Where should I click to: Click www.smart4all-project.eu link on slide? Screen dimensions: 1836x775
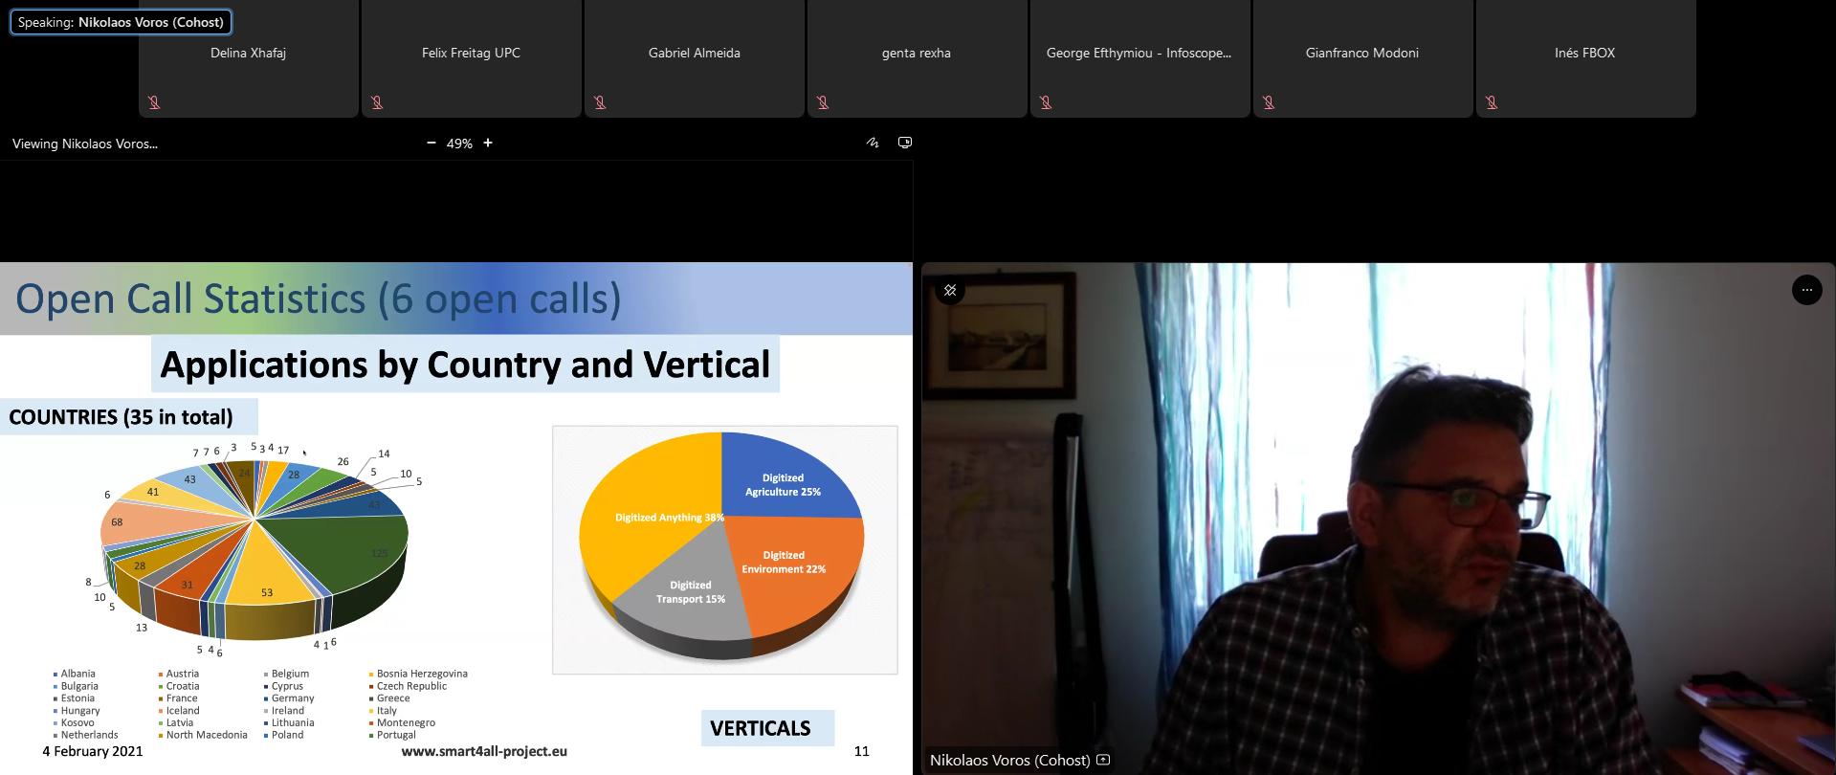click(x=484, y=751)
